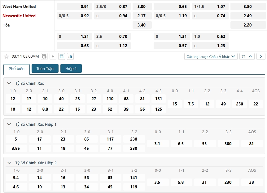Switch to the 'Phổ biến' tab
This screenshot has width=267, height=193.
click(16, 69)
